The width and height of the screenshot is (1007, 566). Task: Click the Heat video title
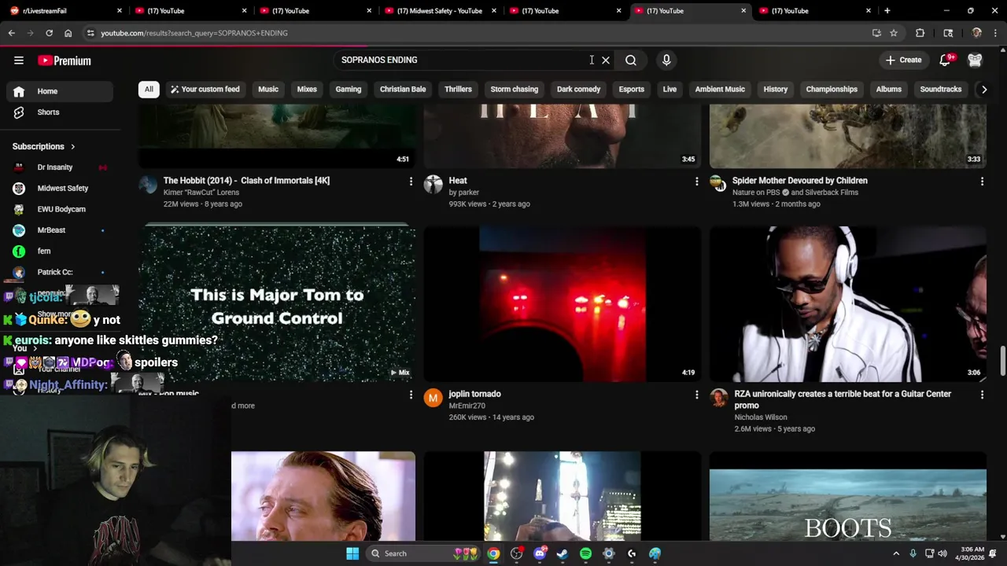458,181
